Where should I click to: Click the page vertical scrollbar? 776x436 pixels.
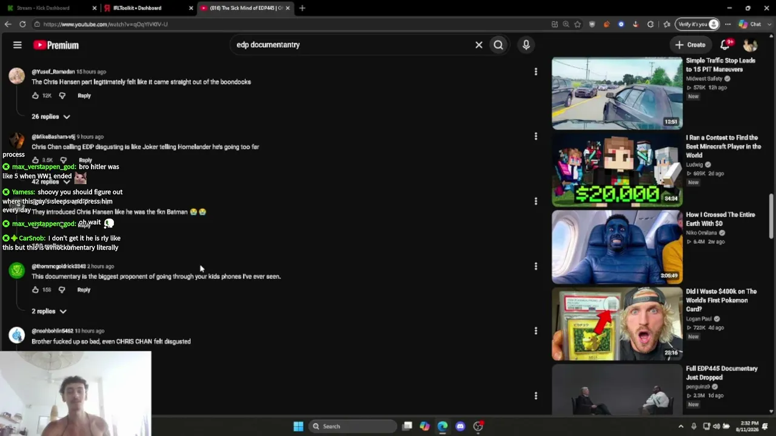point(771,217)
